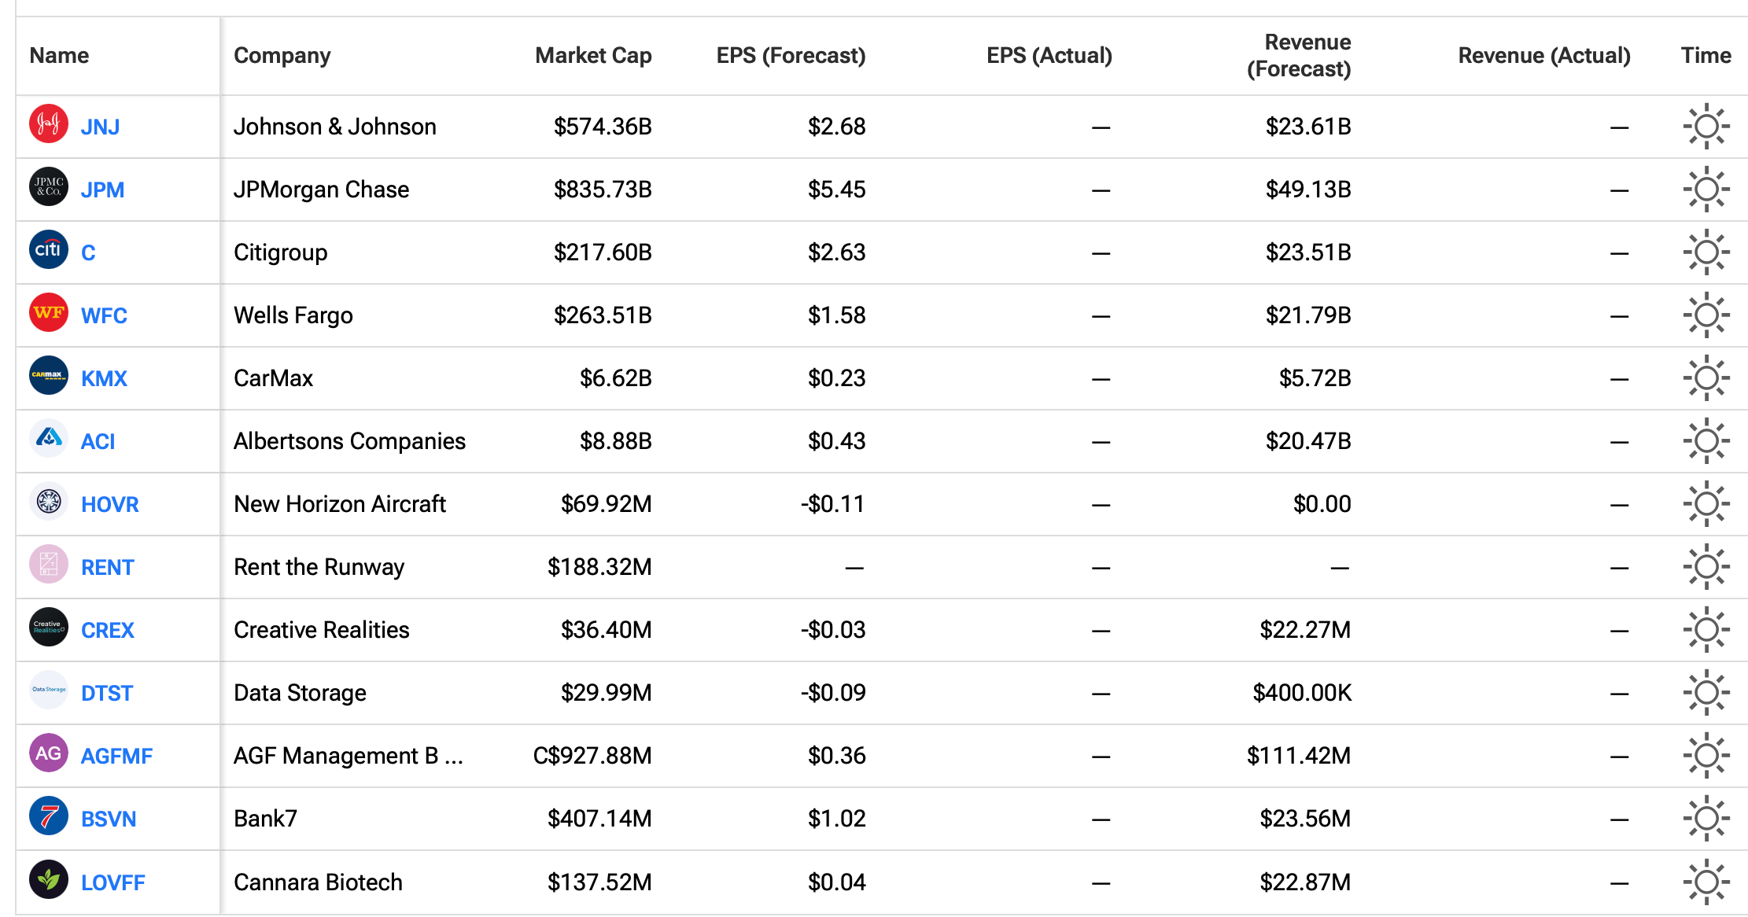Click the Revenue (Forecast) column header
The width and height of the screenshot is (1748, 917).
(1299, 56)
